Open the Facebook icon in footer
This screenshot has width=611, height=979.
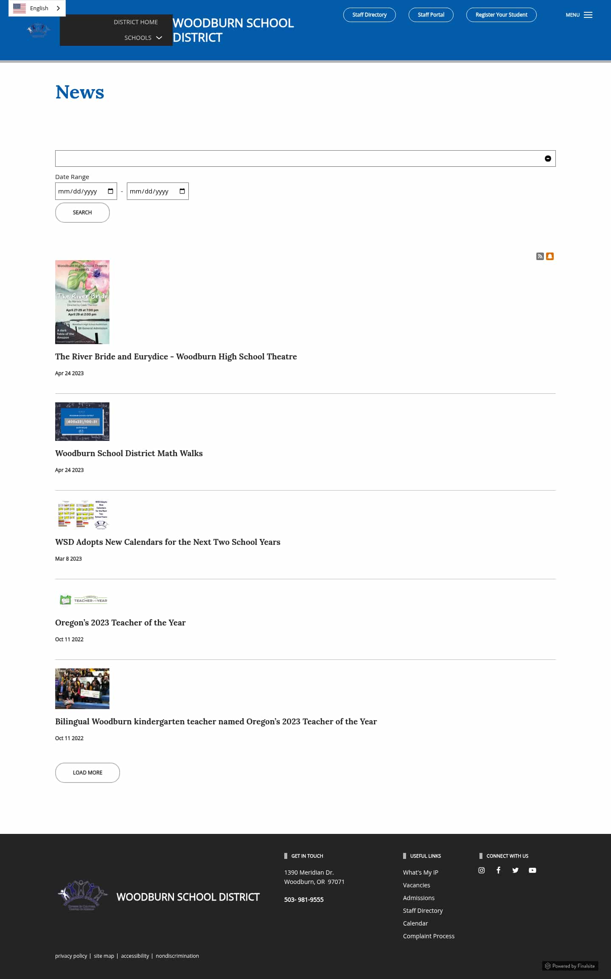point(499,870)
